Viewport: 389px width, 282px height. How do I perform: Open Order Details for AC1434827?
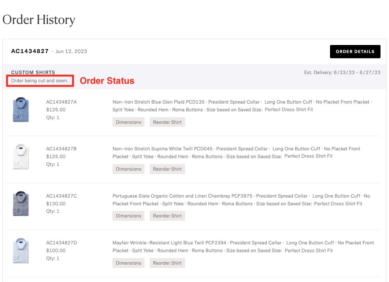point(355,52)
